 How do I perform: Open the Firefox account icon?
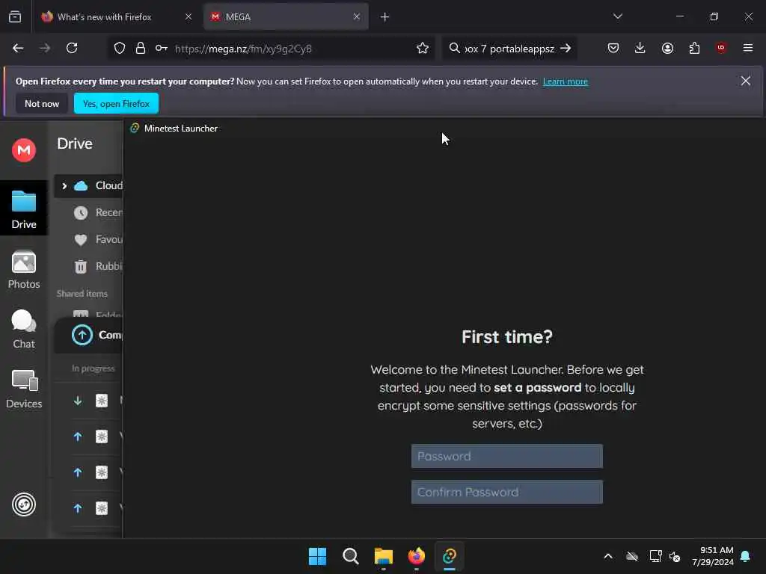667,48
